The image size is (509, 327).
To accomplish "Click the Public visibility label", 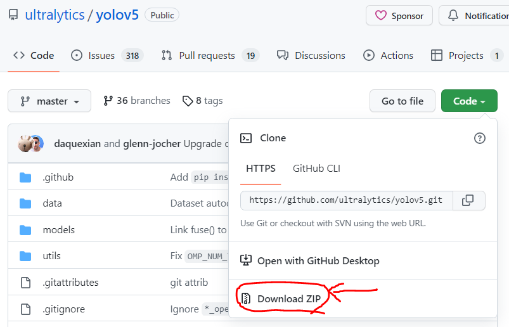I will 162,15.
